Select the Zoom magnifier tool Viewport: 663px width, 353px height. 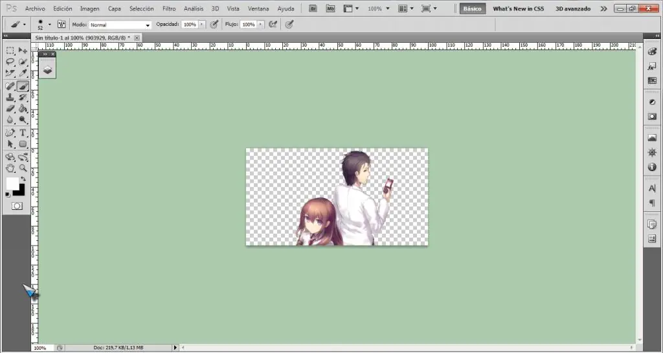tap(23, 168)
